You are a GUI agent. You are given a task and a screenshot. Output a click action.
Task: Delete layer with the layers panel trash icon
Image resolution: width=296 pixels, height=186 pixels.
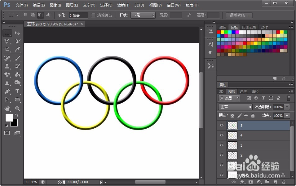[x=284, y=182]
